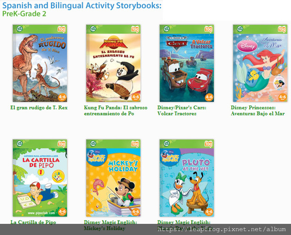The height and width of the screenshot is (235, 291).
Task: Click Disney Magic English Mickey's Holiday link
Action: pyautogui.click(x=110, y=225)
